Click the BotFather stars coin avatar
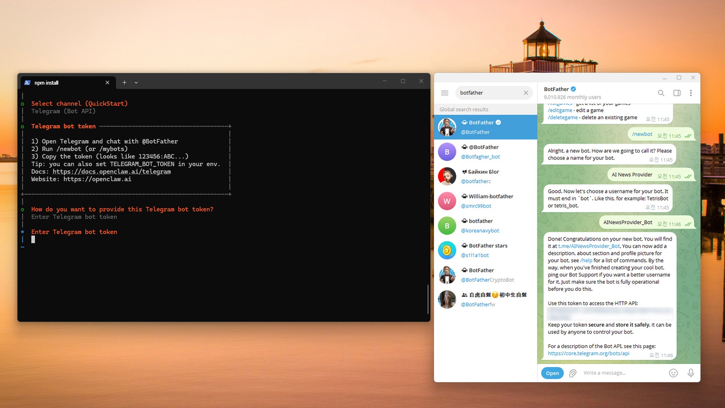This screenshot has width=725, height=408. tap(447, 250)
